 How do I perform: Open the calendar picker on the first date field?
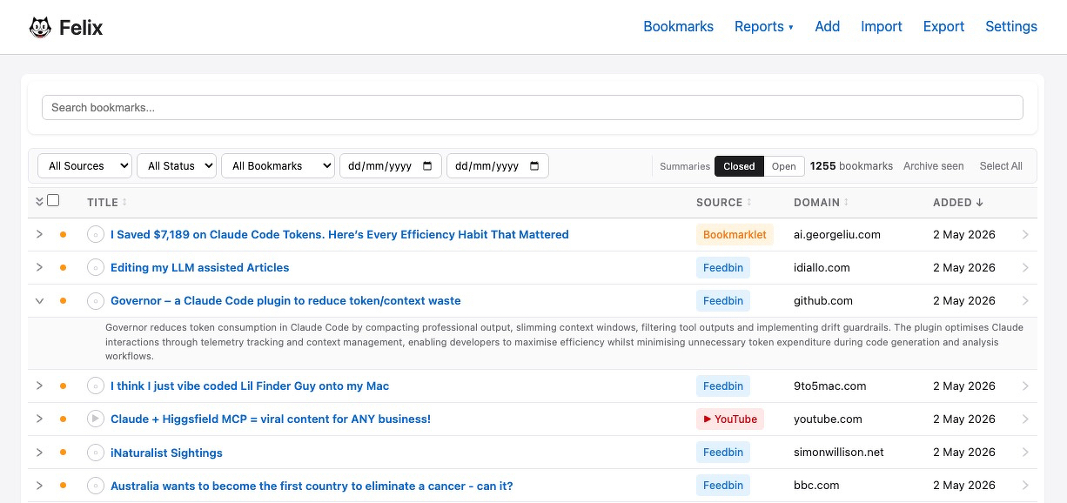tap(427, 165)
